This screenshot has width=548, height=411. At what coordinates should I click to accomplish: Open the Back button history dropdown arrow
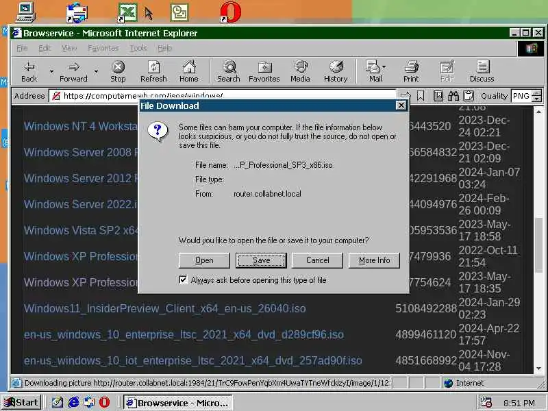(x=51, y=72)
